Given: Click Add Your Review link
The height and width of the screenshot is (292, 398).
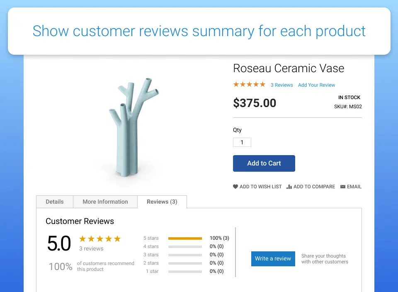Looking at the screenshot, I should click(316, 85).
